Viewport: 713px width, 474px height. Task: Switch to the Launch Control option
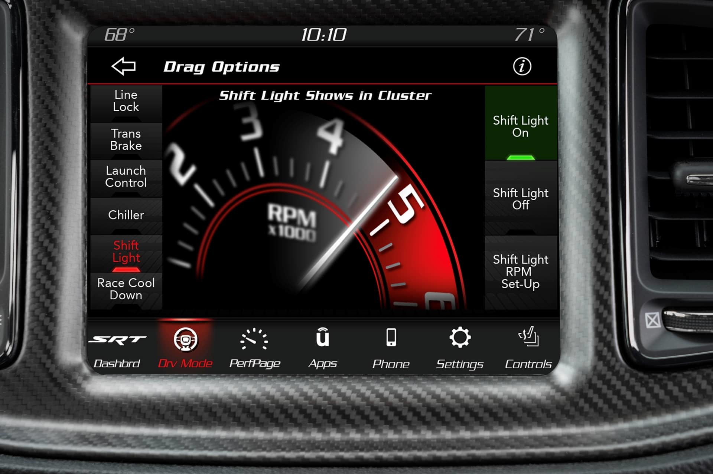(x=126, y=177)
